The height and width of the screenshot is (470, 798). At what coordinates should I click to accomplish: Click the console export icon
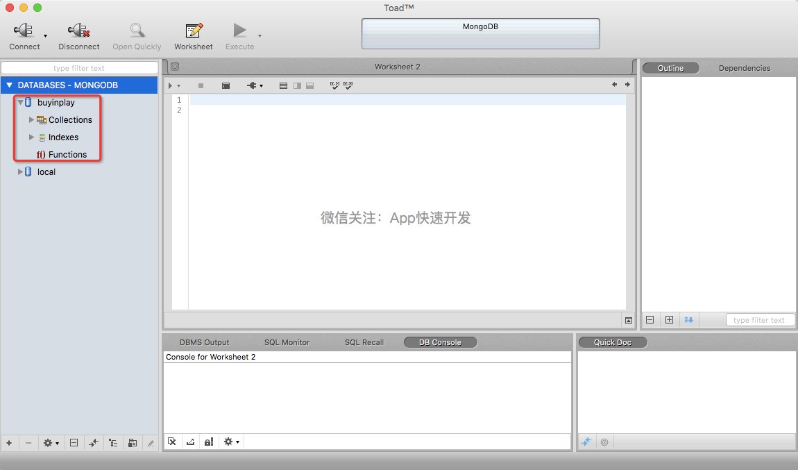(x=190, y=442)
